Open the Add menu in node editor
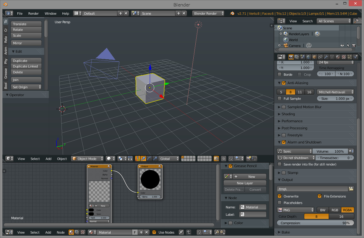The height and width of the screenshot is (238, 364). coord(48,232)
